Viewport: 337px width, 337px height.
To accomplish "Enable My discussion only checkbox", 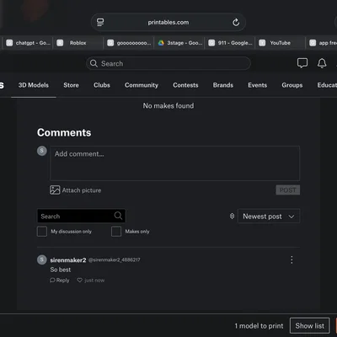I will click(42, 232).
